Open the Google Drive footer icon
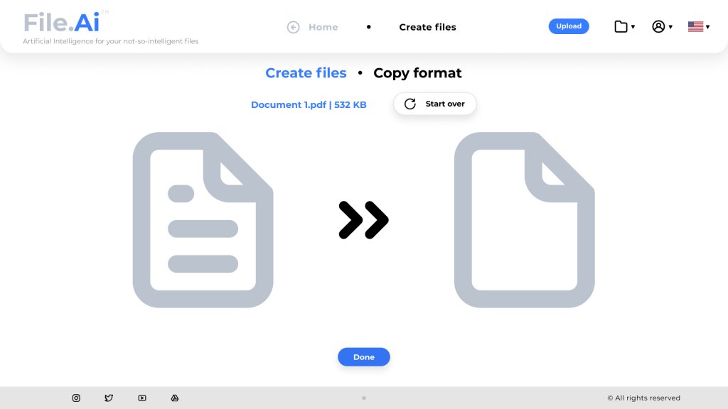Screen dimensions: 728x409 pos(175,398)
